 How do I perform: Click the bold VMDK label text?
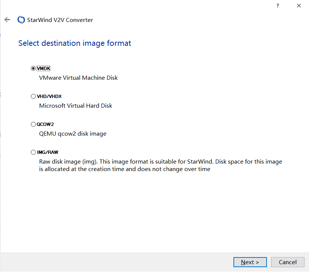(44, 69)
